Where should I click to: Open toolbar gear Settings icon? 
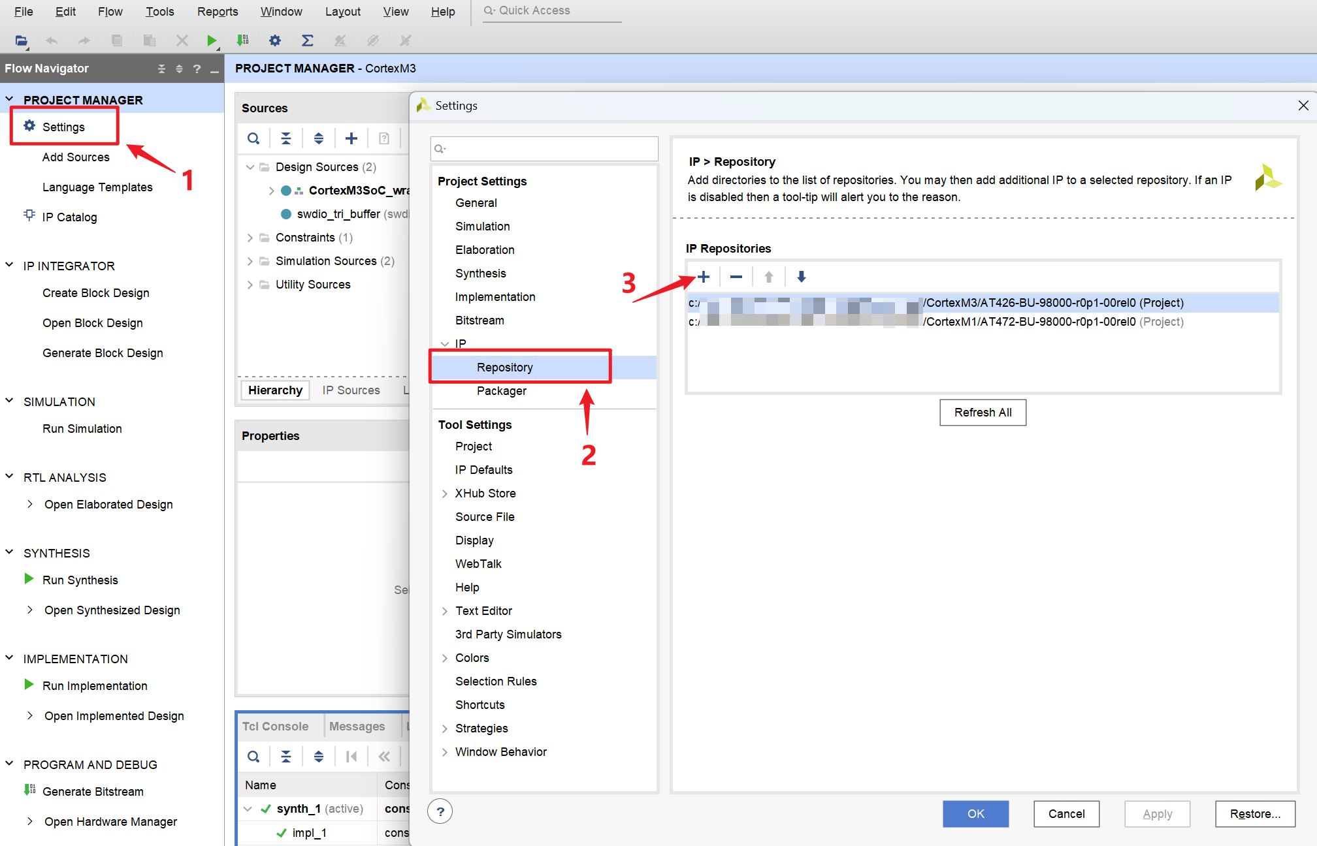point(275,40)
